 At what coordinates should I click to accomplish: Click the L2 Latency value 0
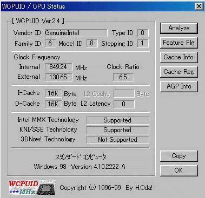[124, 104]
